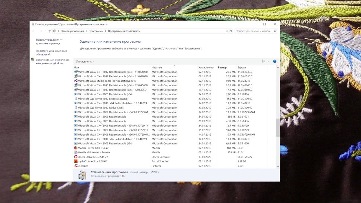Click the forward navigation arrow

pos(40,31)
